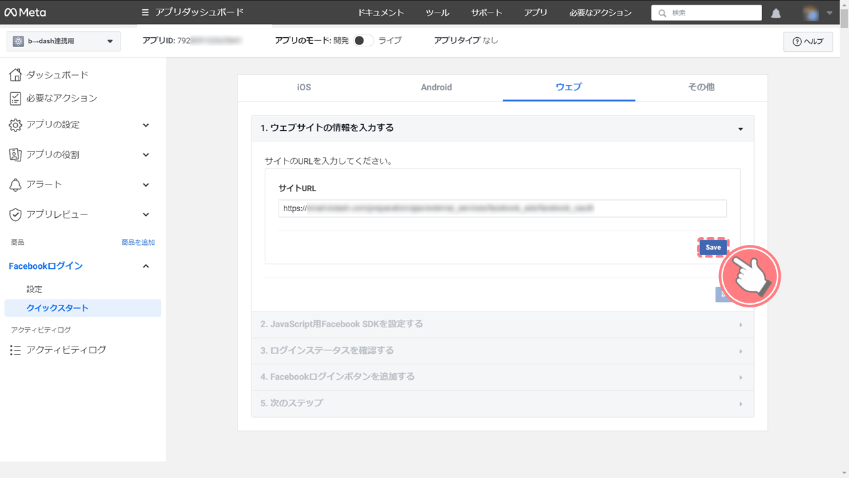The image size is (849, 478).
Task: Collapse the Facebookログイン section
Action: (146, 266)
